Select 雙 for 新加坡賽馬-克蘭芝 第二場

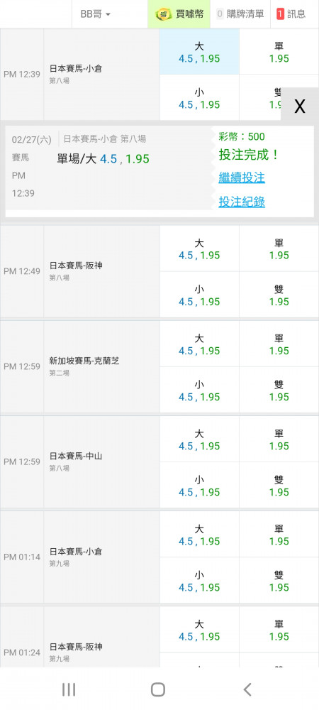pyautogui.click(x=279, y=390)
